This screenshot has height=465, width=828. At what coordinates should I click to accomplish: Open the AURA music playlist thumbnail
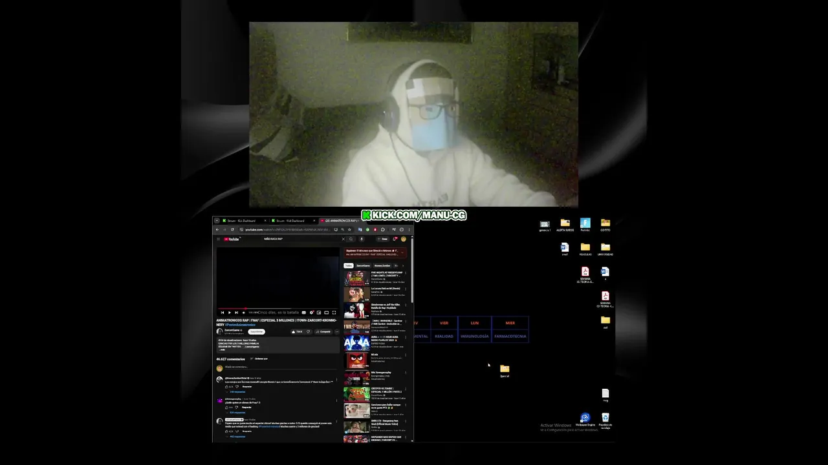point(357,343)
